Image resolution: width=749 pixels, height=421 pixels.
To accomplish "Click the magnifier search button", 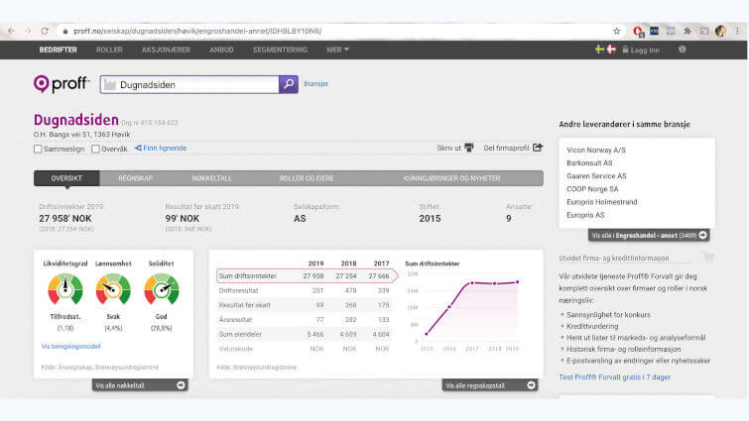I will pos(289,84).
